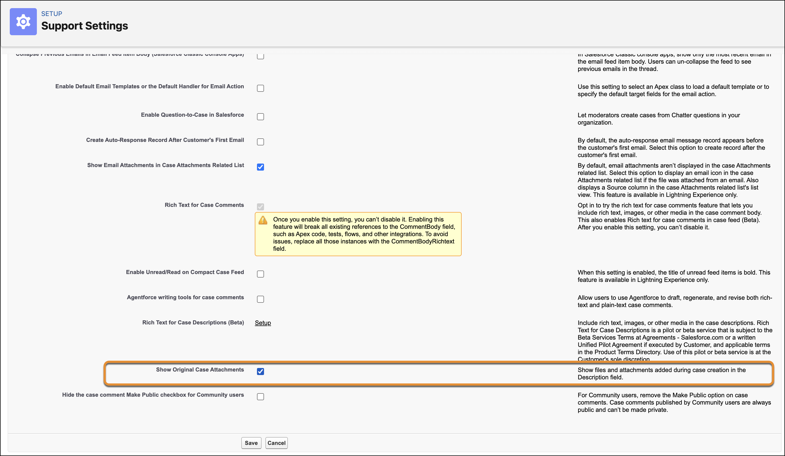Click the Setup gear icon
This screenshot has width=785, height=456.
point(23,21)
